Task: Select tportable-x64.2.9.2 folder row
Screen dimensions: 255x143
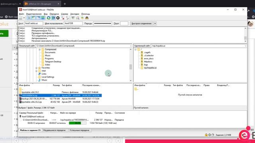Action: 60,92
